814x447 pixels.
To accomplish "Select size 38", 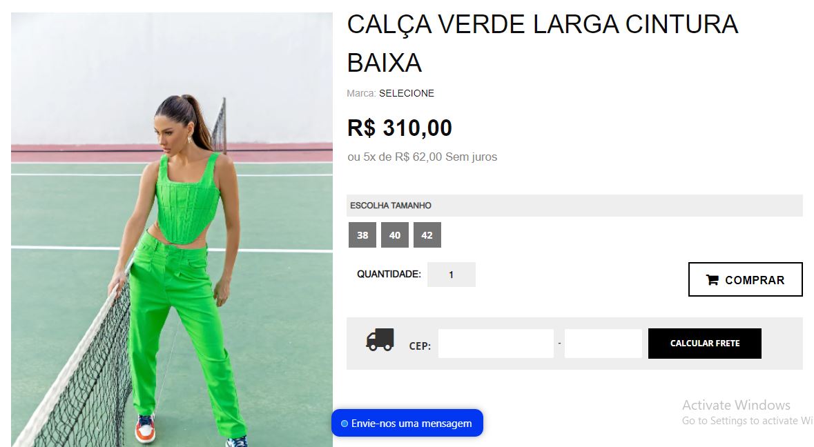I will [362, 235].
